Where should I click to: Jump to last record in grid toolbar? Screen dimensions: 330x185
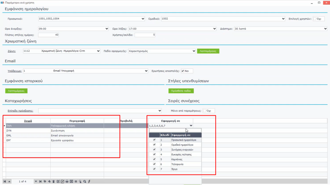click(x=40, y=181)
